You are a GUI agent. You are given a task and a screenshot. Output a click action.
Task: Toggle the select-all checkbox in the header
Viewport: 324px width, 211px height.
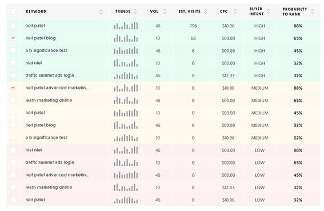point(13,11)
